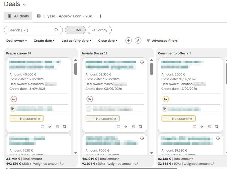Add a new view tab with plus

pos(100,16)
